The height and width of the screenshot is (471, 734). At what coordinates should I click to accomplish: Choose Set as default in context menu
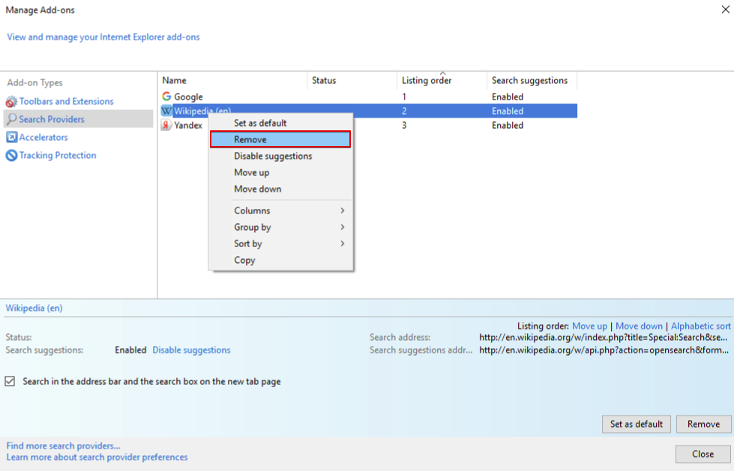click(x=281, y=123)
